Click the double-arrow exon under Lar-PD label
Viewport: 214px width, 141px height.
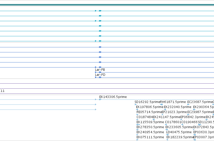tap(100, 77)
